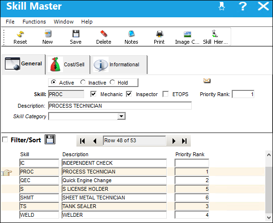Viewport: 273px width, 223px height.
Task: Click the PROC cell in grid
Action: (x=39, y=172)
